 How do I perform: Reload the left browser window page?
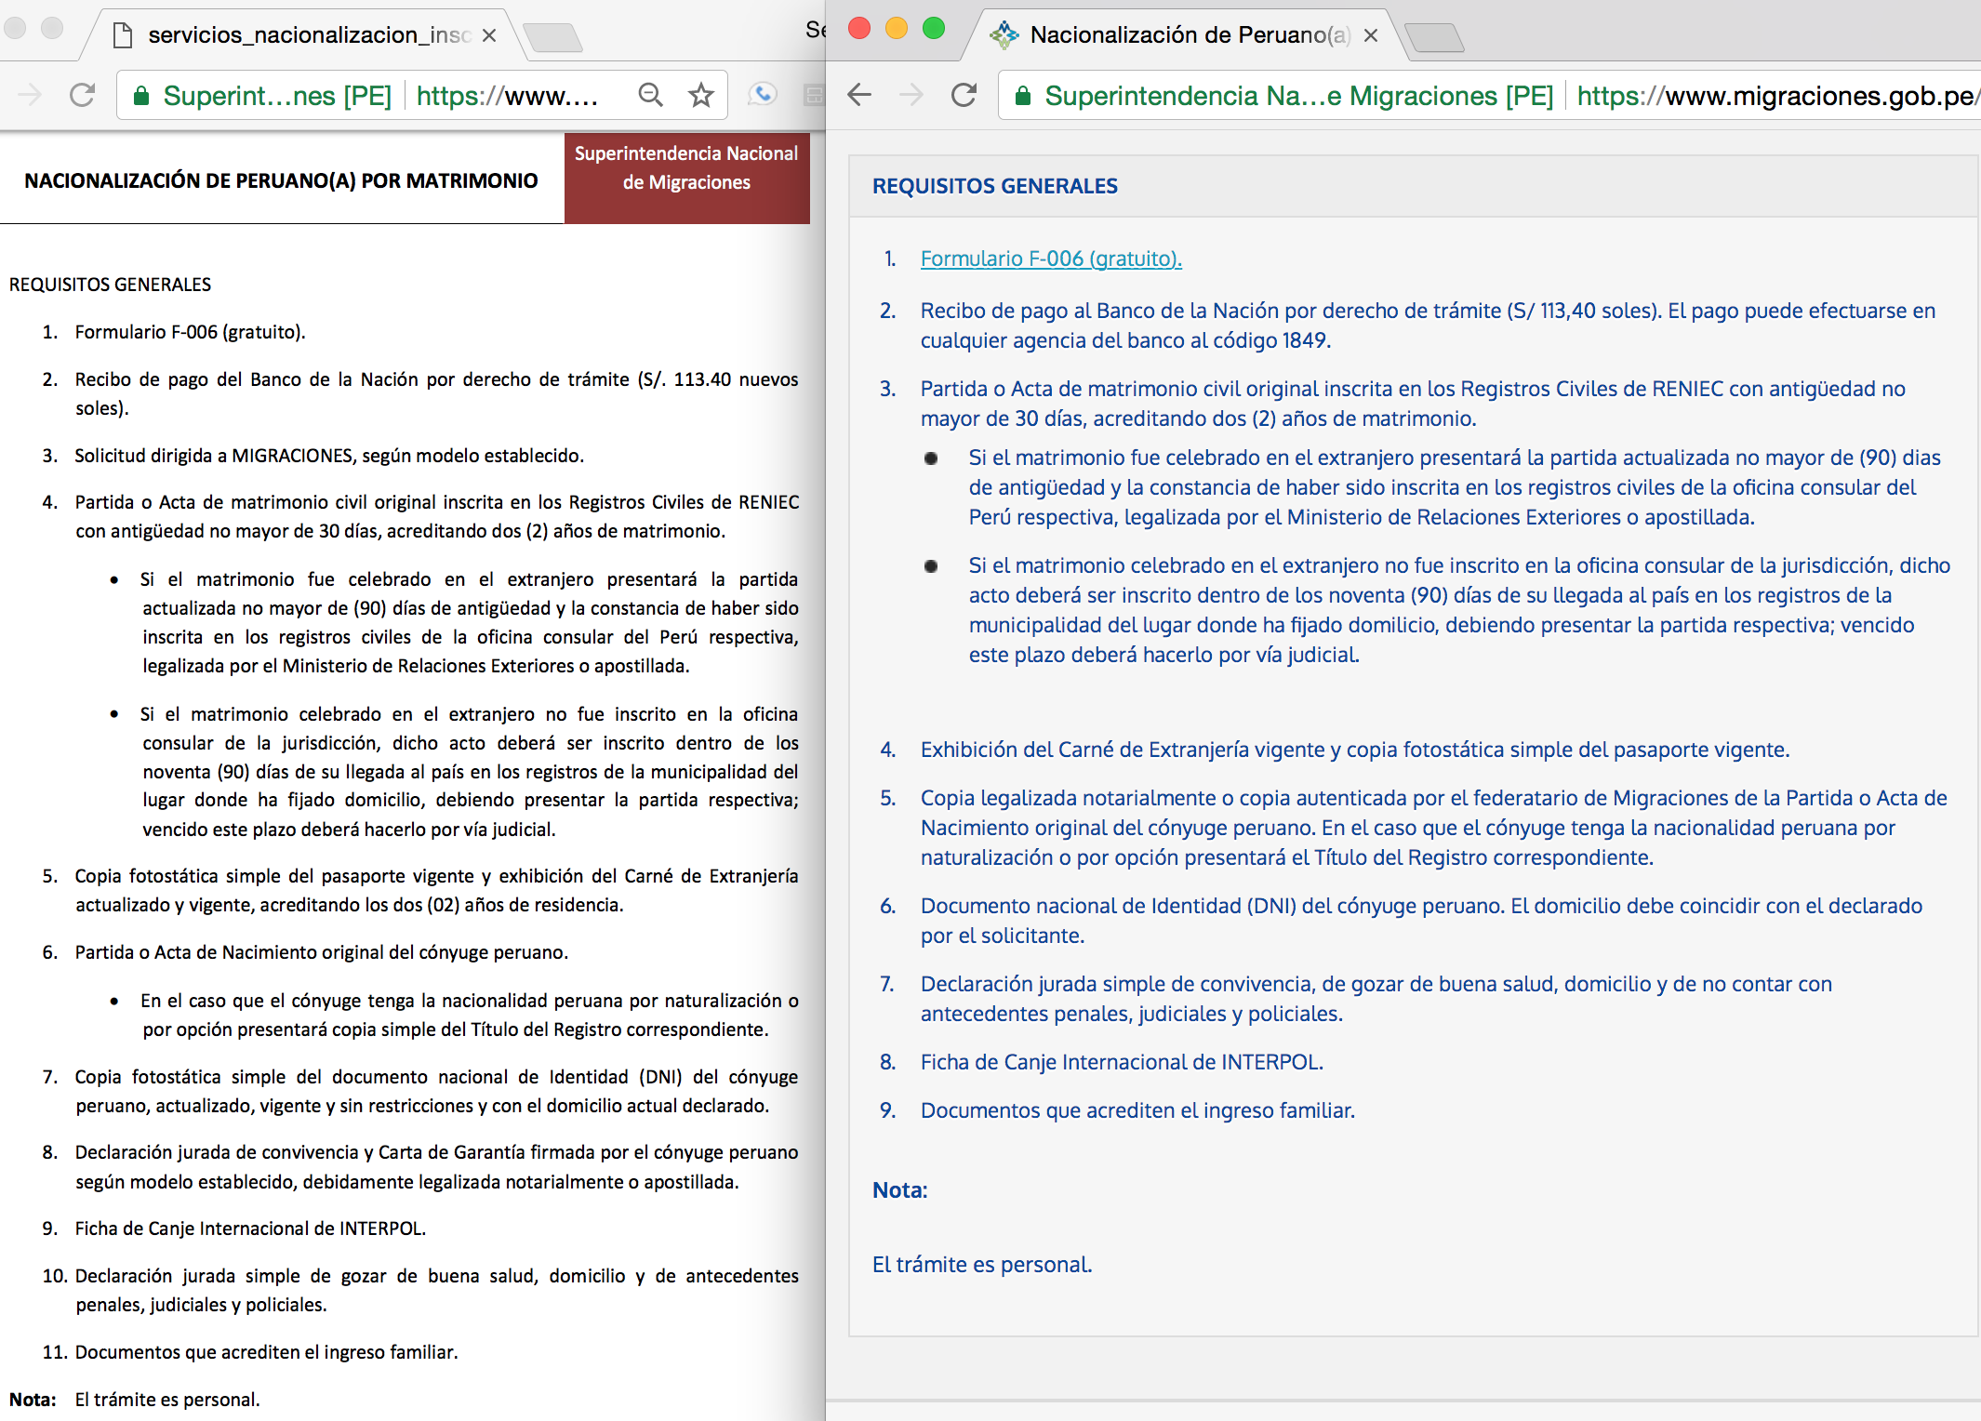tap(83, 95)
